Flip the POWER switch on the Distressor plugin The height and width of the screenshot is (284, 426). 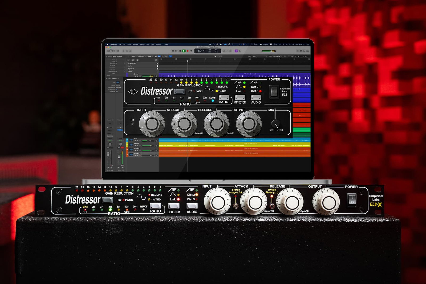pyautogui.click(x=274, y=92)
